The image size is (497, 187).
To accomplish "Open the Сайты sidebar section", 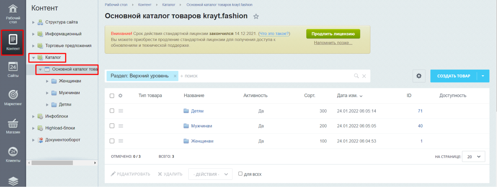I will point(13,69).
